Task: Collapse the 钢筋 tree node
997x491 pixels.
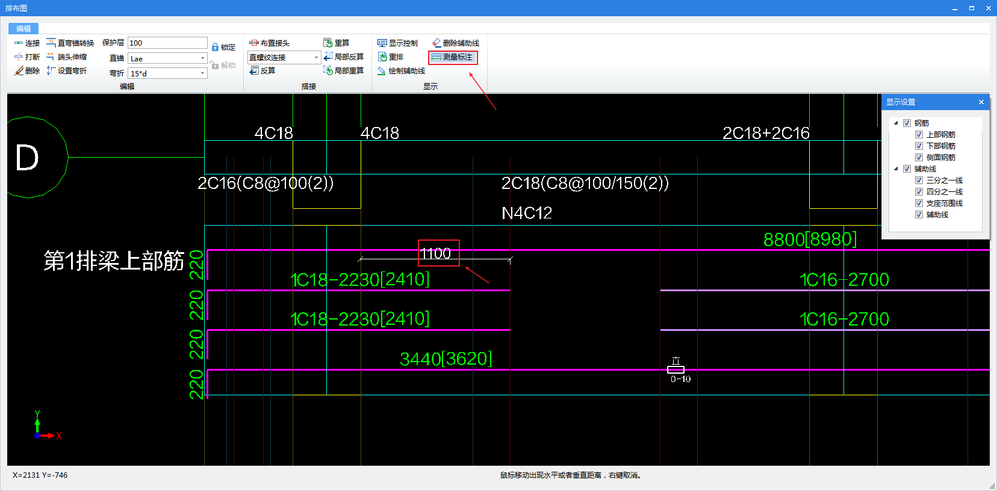Action: click(896, 123)
